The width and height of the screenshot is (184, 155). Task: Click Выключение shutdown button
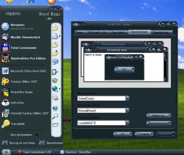51,143
